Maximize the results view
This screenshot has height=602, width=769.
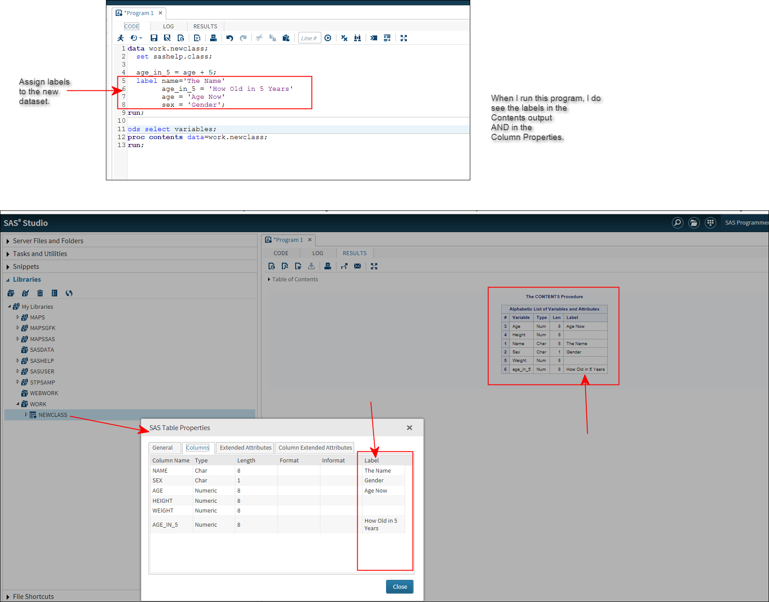[374, 266]
